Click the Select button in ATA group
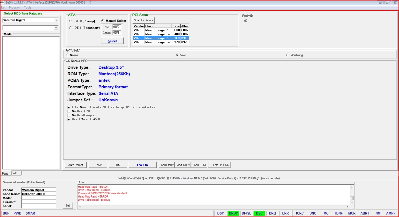399x217 pixels. tap(112, 41)
